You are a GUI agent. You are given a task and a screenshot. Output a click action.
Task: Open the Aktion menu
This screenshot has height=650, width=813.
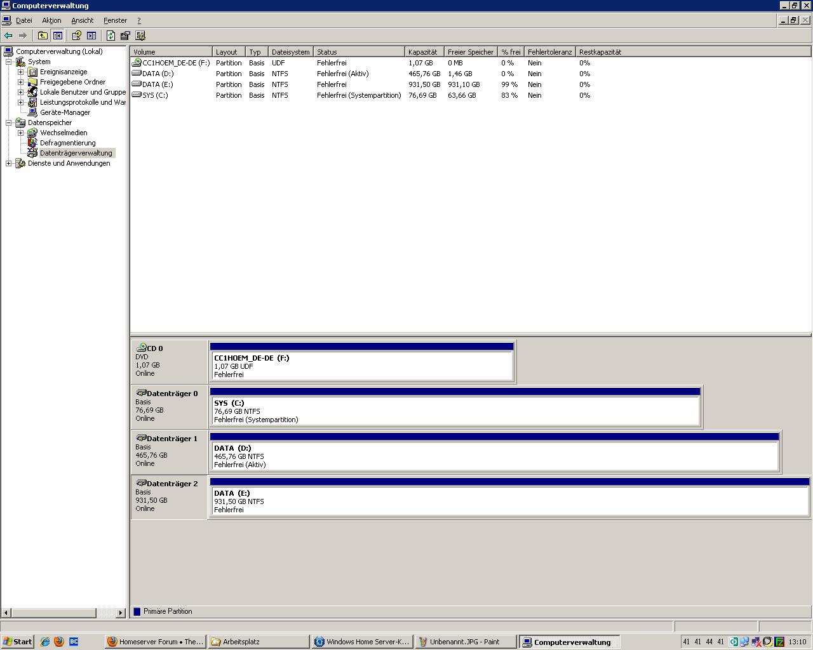pos(51,20)
